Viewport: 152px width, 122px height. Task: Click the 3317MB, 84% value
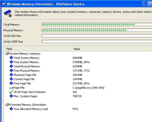(81, 83)
